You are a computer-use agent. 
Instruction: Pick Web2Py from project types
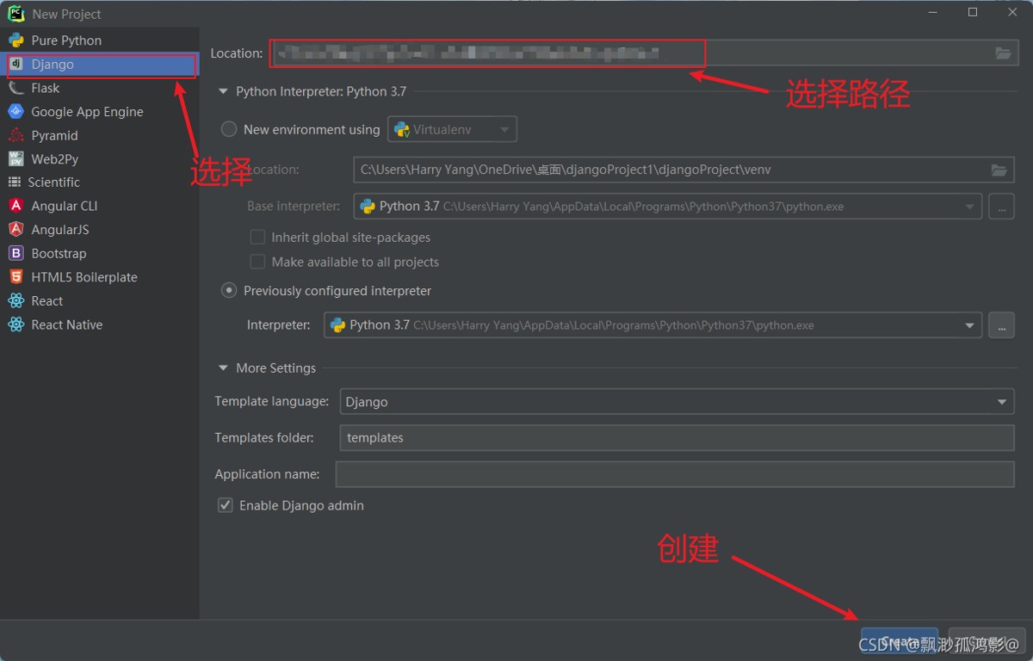click(x=100, y=159)
